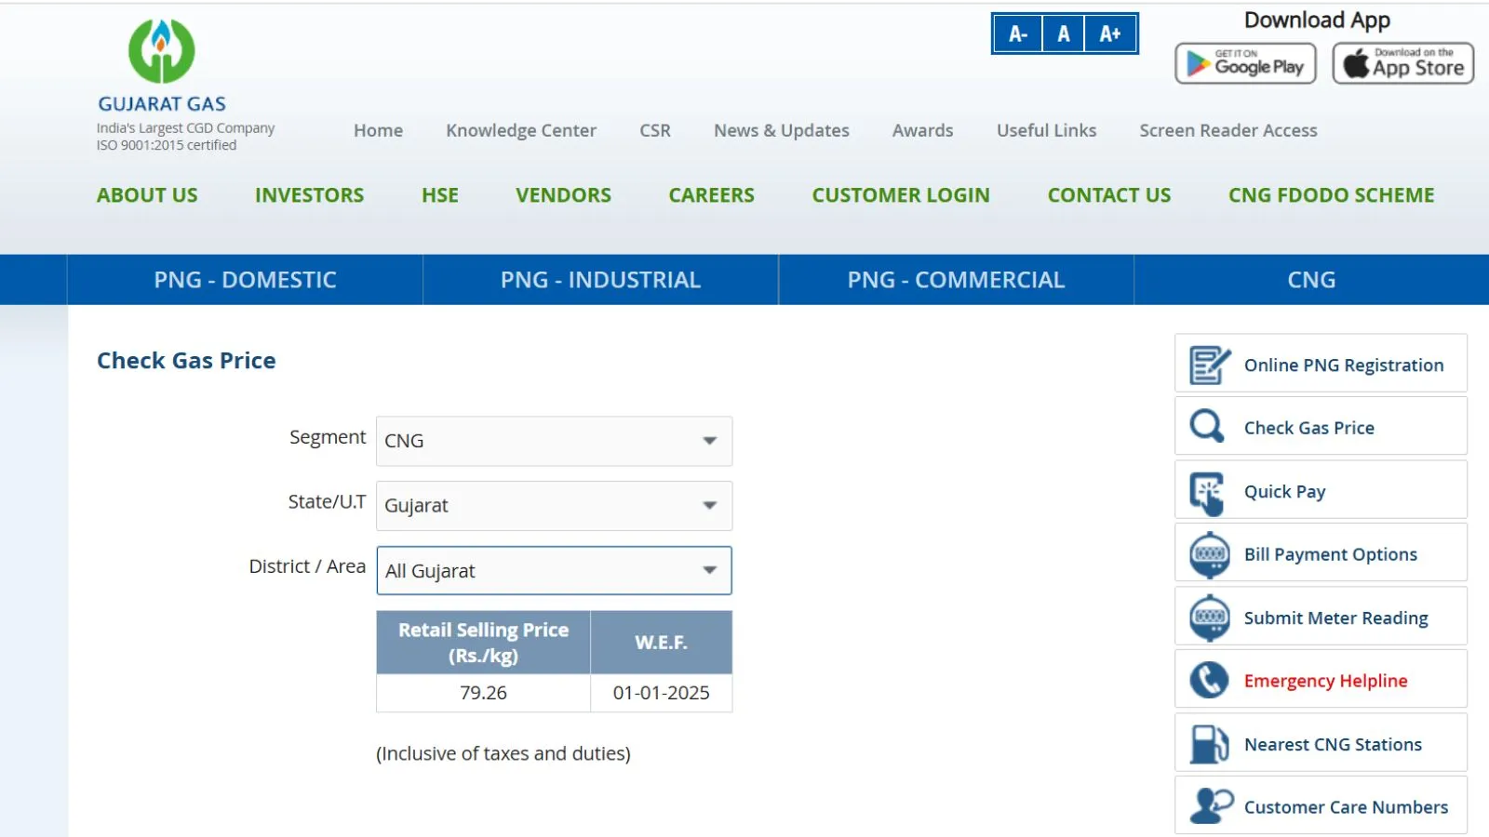Viewport: 1489px width, 837px height.
Task: Increase text size with A+ button
Action: click(x=1109, y=33)
